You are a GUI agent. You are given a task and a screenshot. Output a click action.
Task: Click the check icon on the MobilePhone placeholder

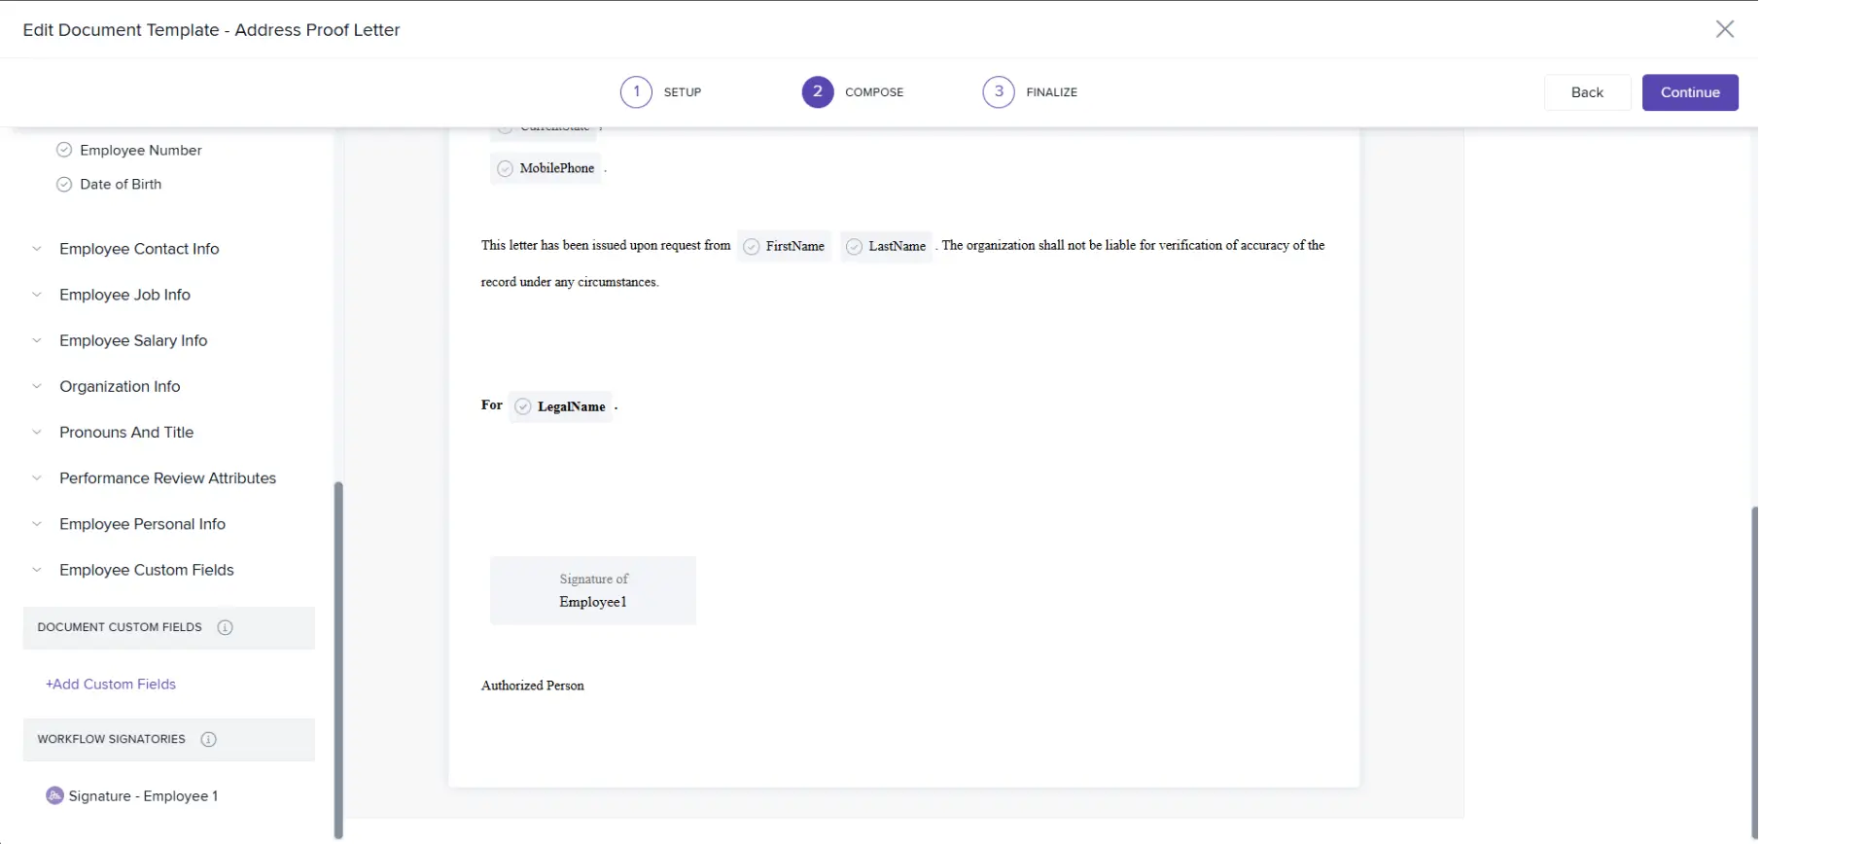coord(505,169)
